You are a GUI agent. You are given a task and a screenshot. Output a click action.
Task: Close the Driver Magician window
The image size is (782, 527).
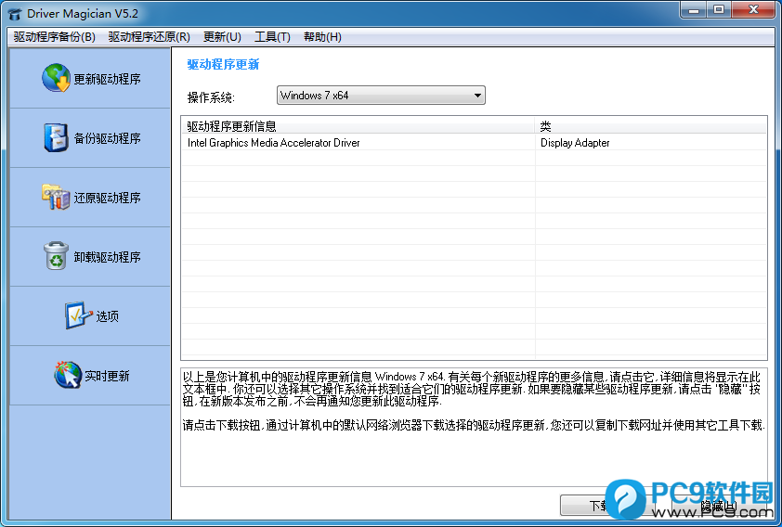[753, 9]
